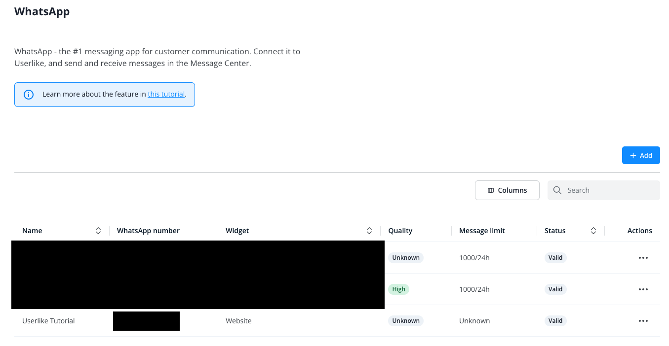Click the Quality column header
Screen dimensions: 669x346
coord(400,231)
